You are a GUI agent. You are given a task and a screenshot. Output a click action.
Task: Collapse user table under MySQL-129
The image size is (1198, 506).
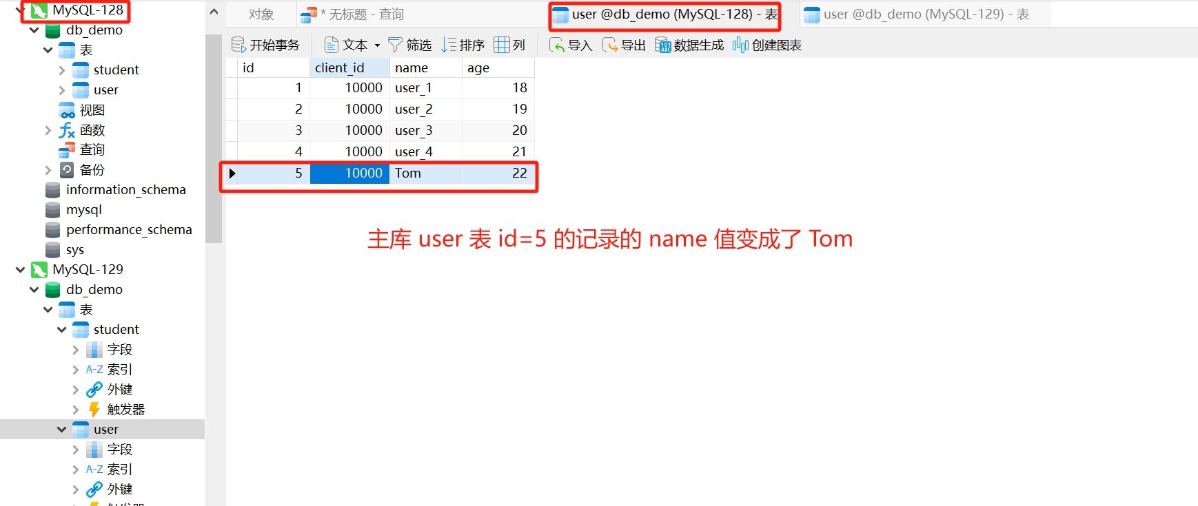pyautogui.click(x=62, y=430)
